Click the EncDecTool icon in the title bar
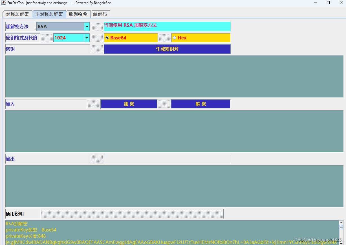 coord(3,3)
